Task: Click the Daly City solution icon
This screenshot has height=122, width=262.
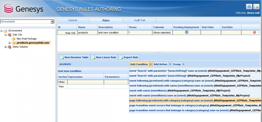Action: [9, 35]
